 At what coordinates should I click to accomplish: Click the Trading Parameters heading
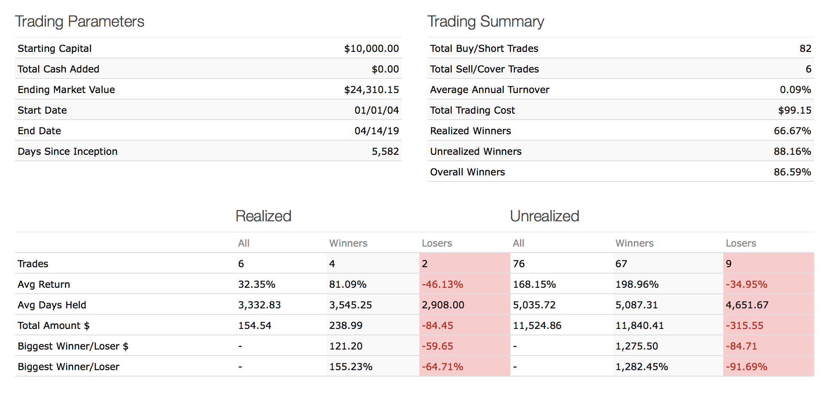[x=79, y=21]
